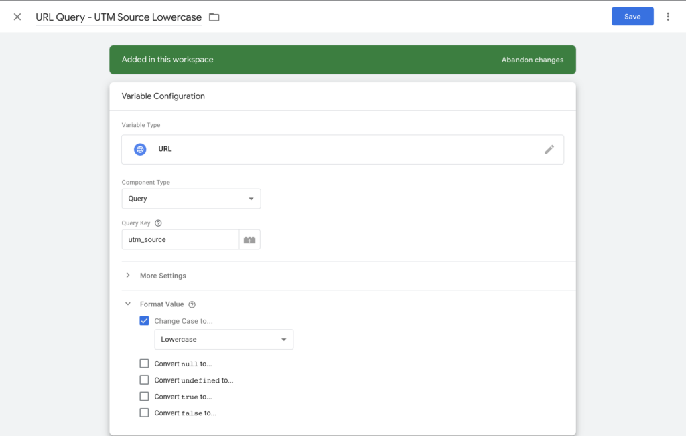This screenshot has width=686, height=436.
Task: Enable Convert null to checkbox
Action: pos(144,364)
